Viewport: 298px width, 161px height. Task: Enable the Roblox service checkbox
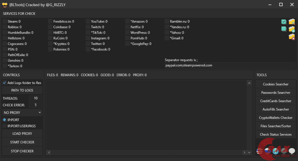pyautogui.click(x=5, y=27)
